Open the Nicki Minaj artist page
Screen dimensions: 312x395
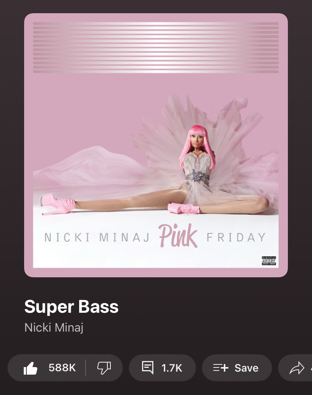click(54, 327)
